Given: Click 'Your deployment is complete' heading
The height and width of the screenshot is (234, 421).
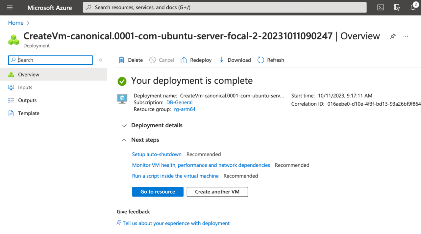Looking at the screenshot, I should pyautogui.click(x=192, y=81).
